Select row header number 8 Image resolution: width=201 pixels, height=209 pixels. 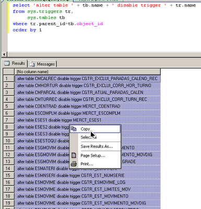(9, 127)
